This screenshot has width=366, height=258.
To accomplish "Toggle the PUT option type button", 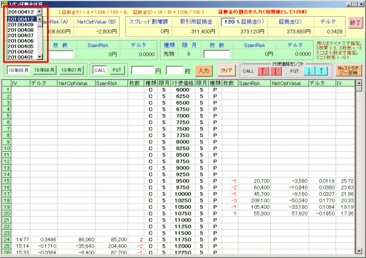I will coord(116,70).
